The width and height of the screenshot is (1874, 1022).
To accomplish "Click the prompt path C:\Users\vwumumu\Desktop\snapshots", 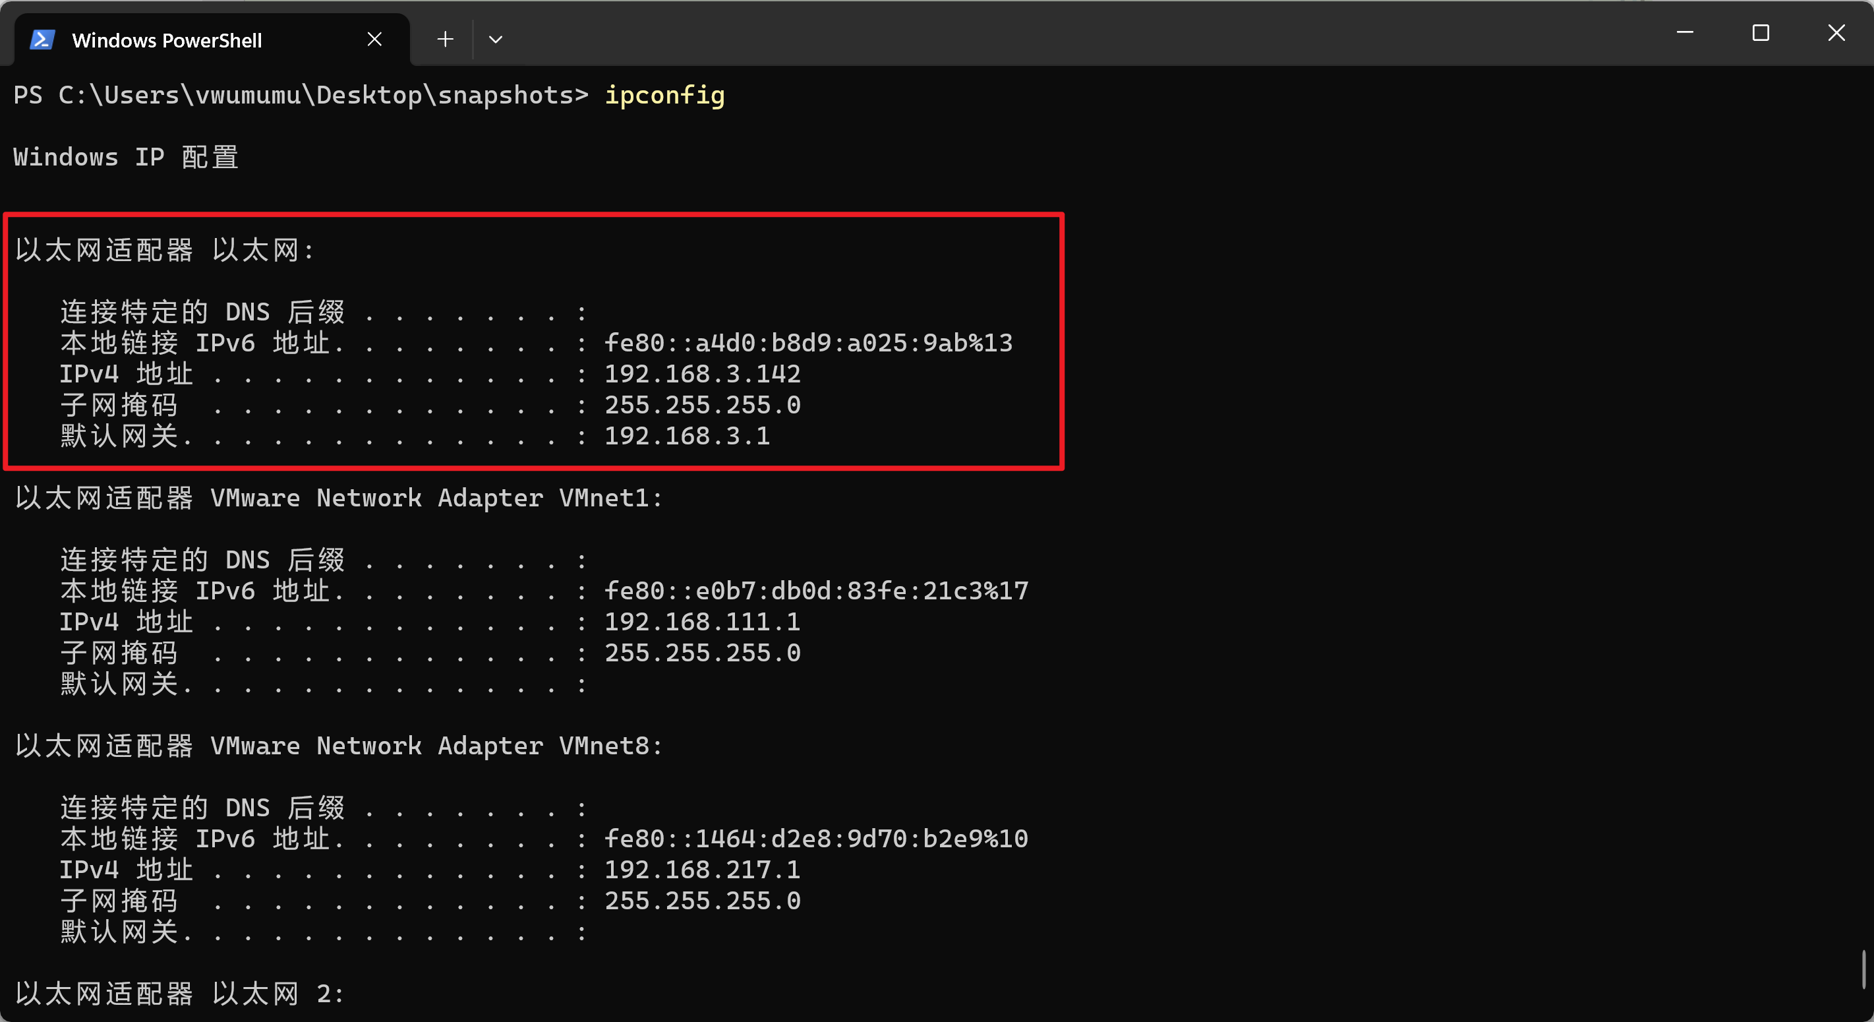I will 316,96.
